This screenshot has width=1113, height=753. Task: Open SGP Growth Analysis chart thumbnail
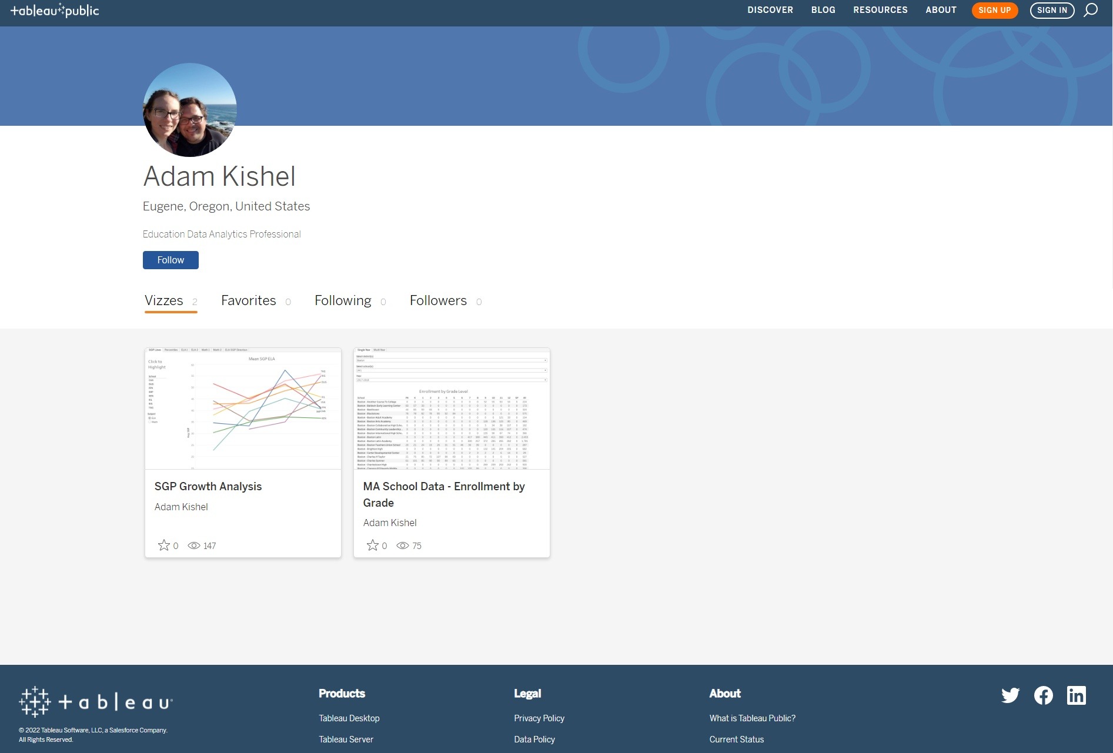(x=243, y=409)
